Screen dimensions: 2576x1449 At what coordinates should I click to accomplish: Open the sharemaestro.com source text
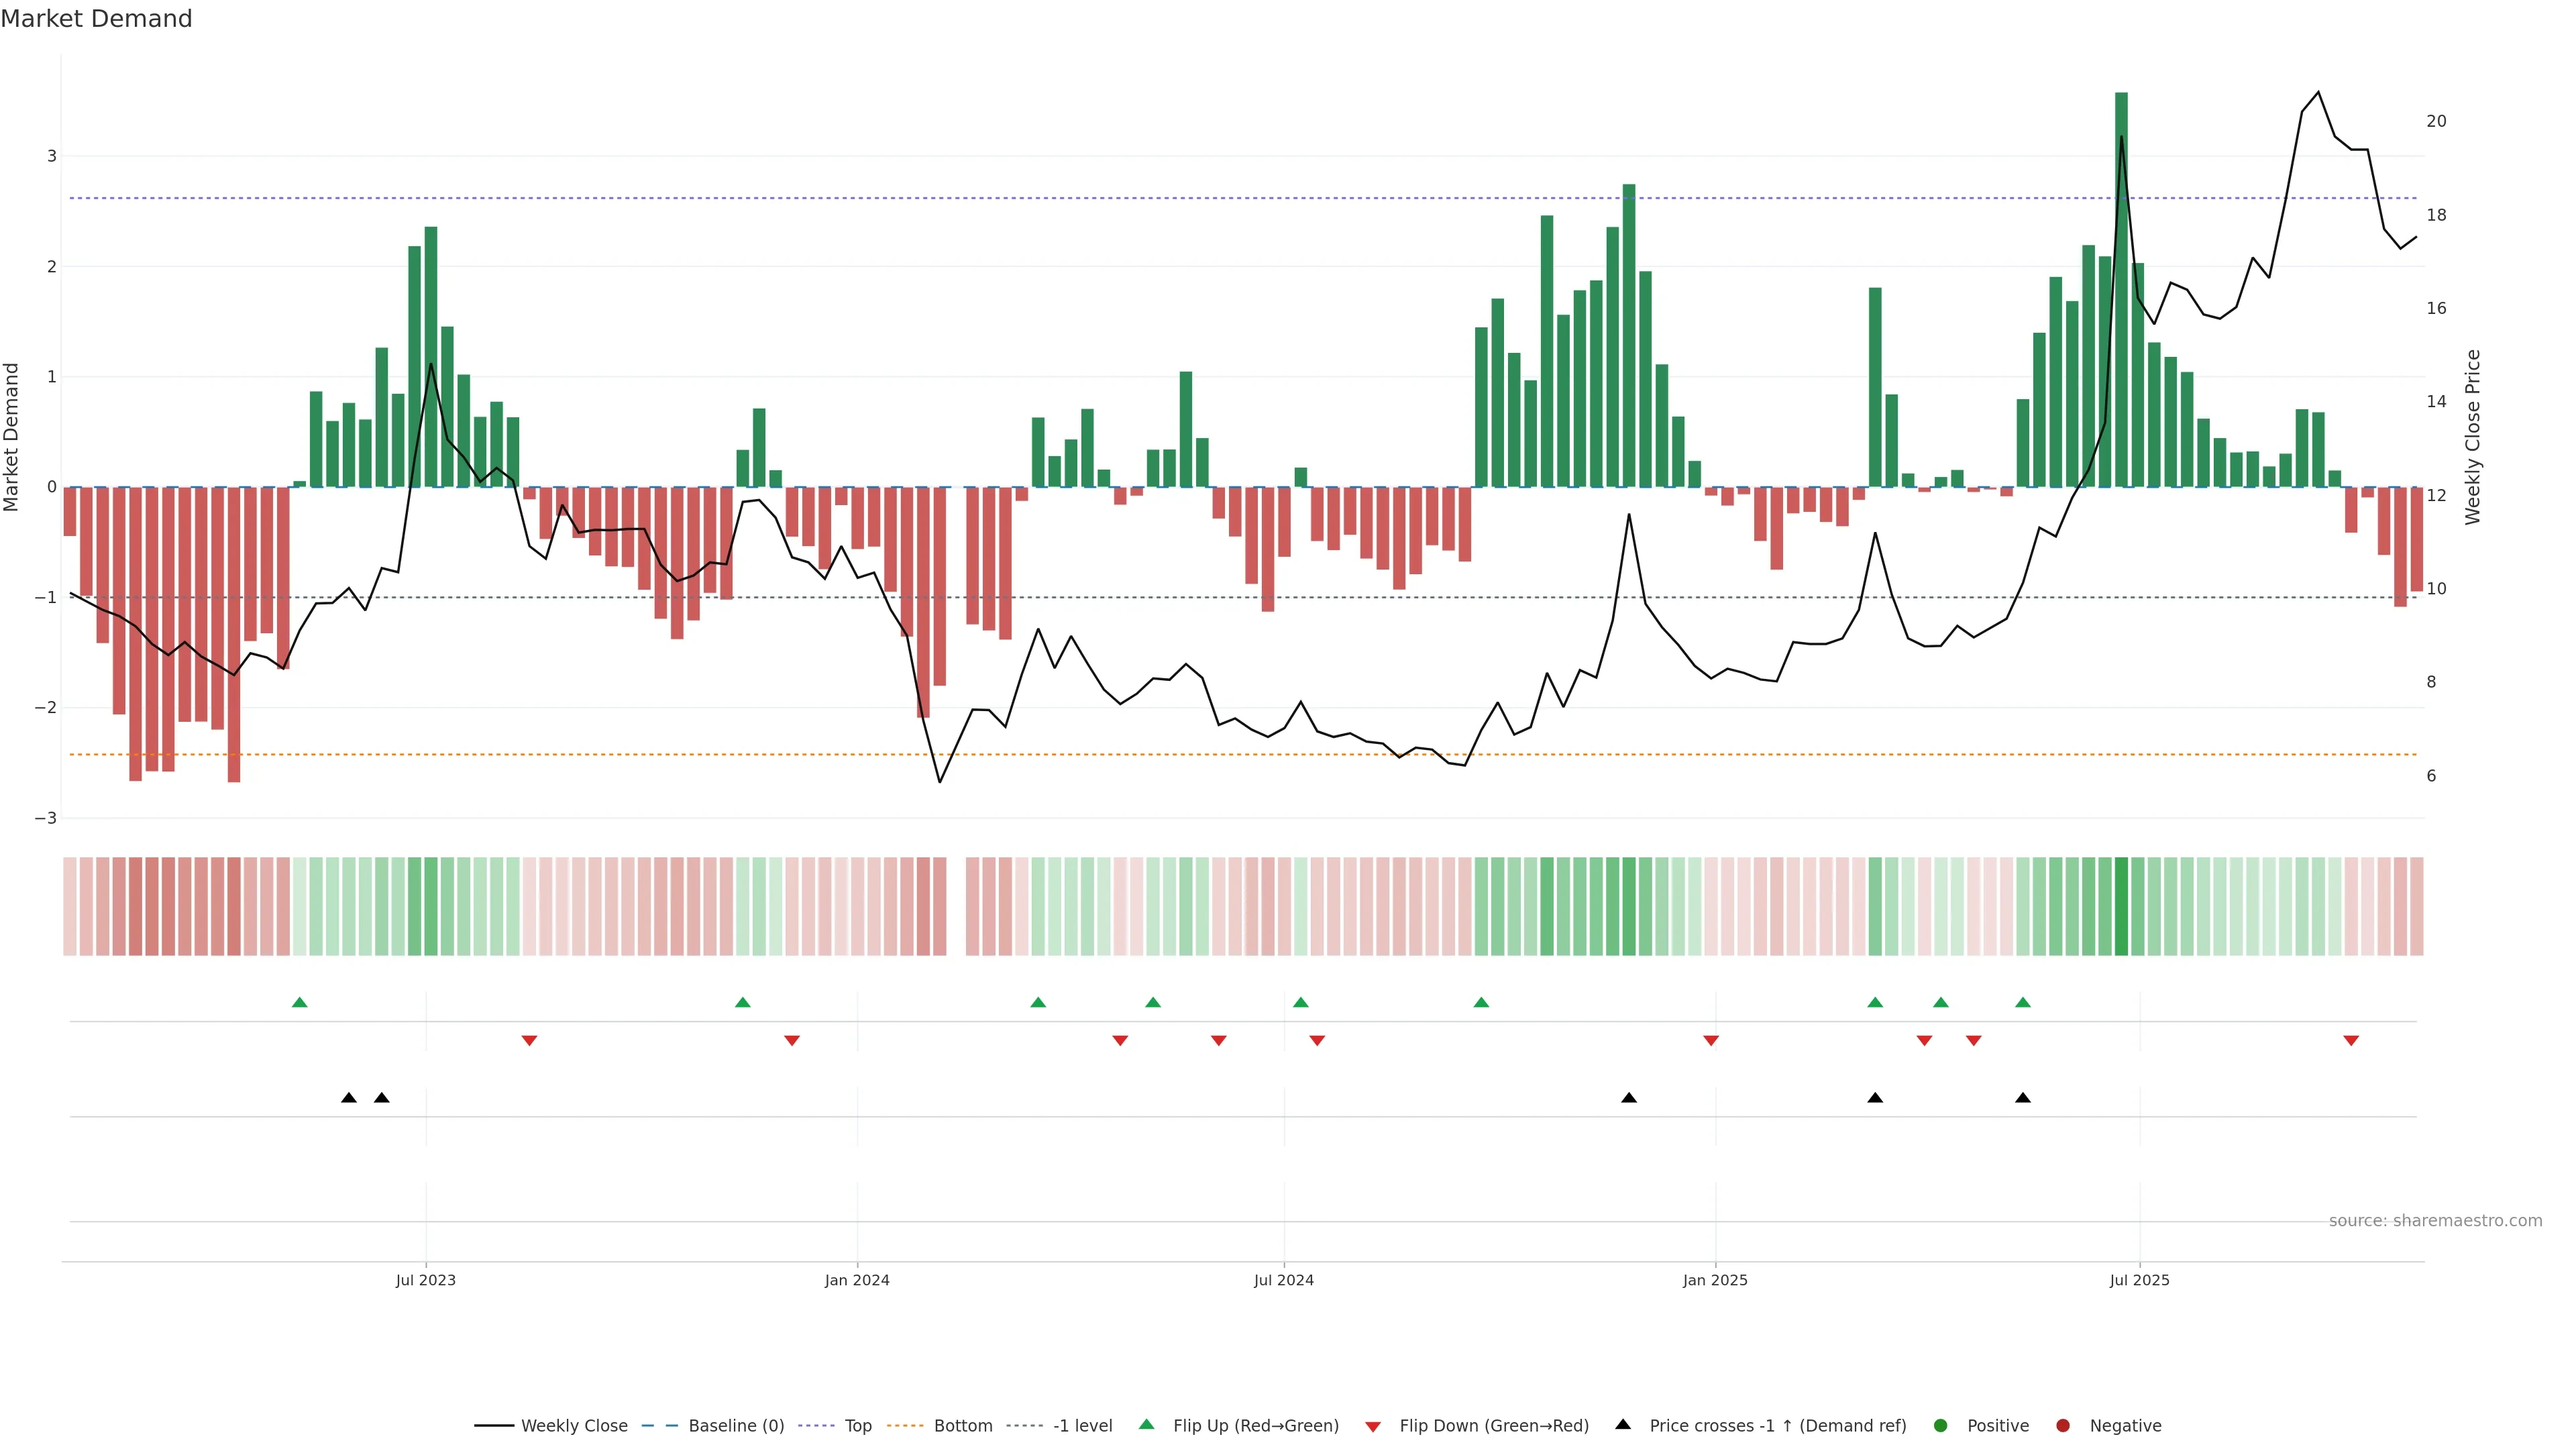(x=2435, y=1220)
